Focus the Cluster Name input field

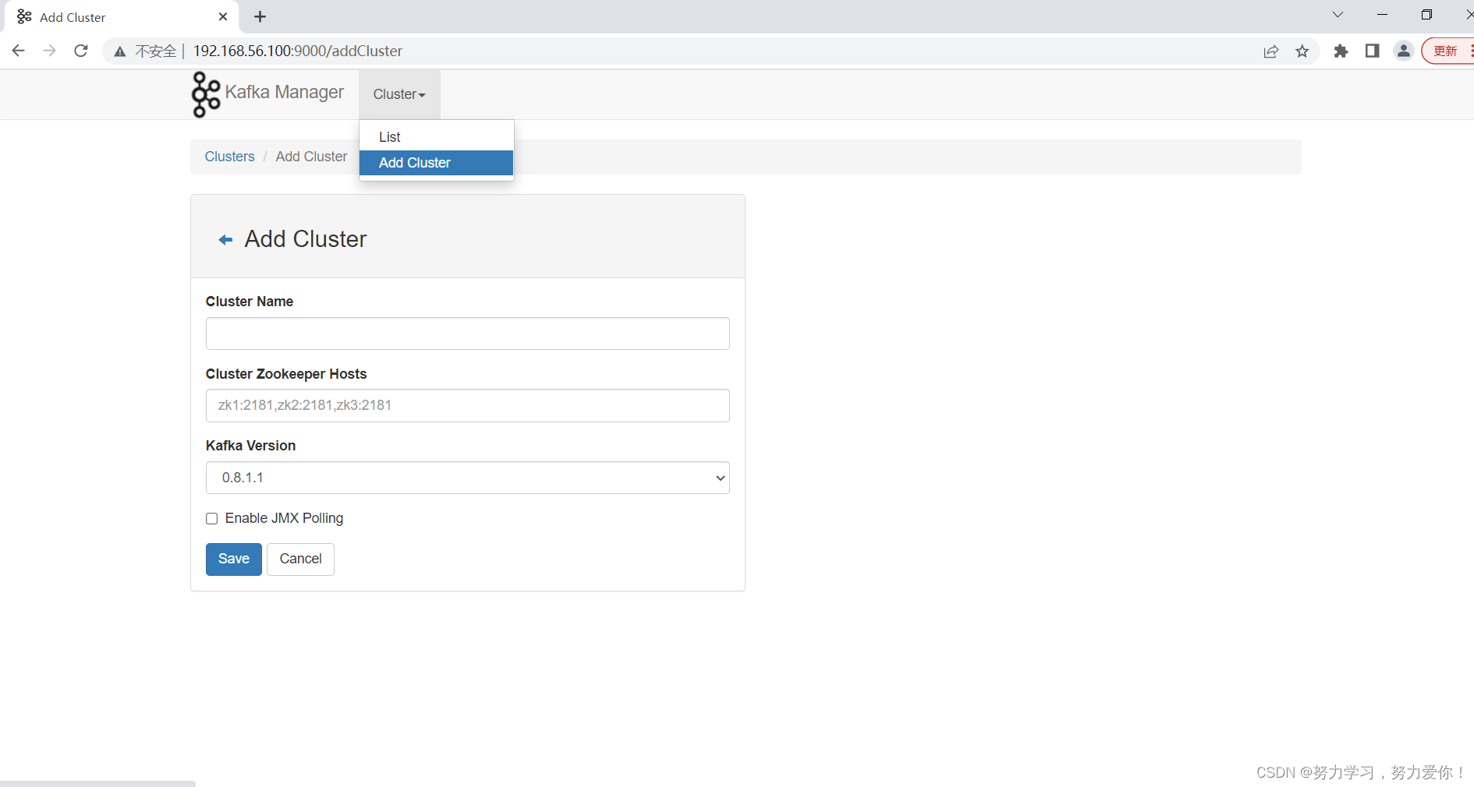tap(467, 334)
